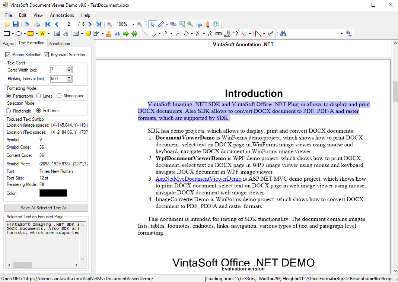Viewport: 398px width, 282px height.
Task: Click the open folder icon
Action: coord(7,24)
